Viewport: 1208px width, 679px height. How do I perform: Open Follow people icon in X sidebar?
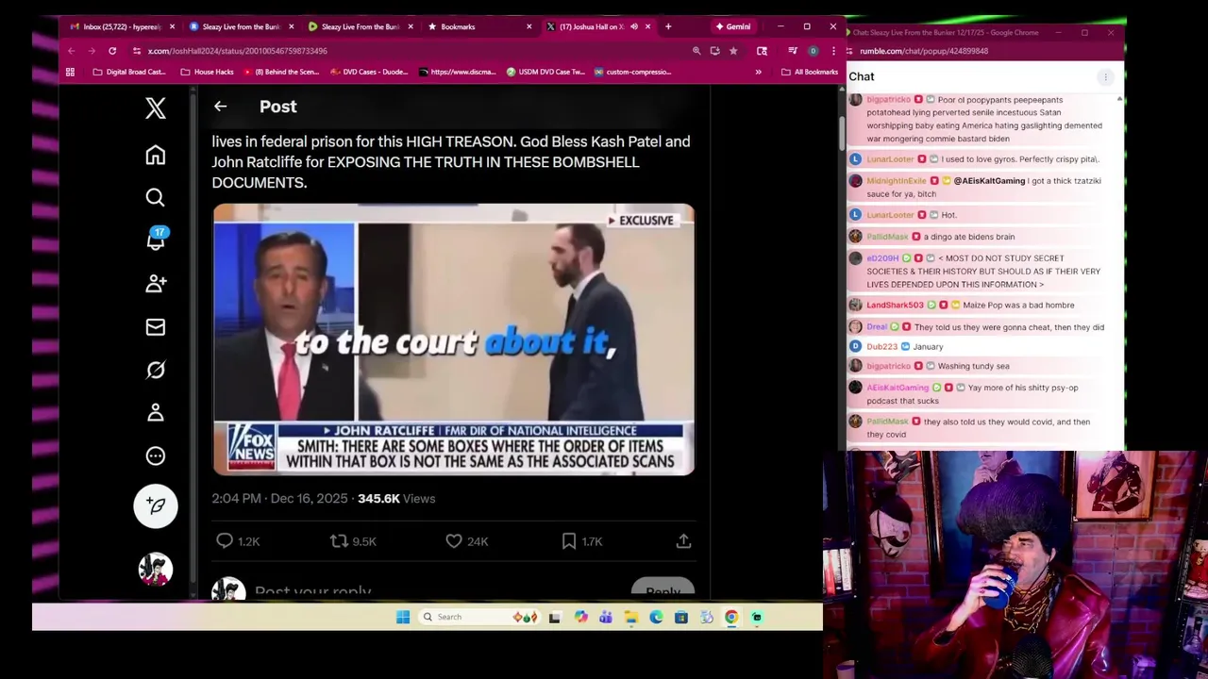coord(156,283)
